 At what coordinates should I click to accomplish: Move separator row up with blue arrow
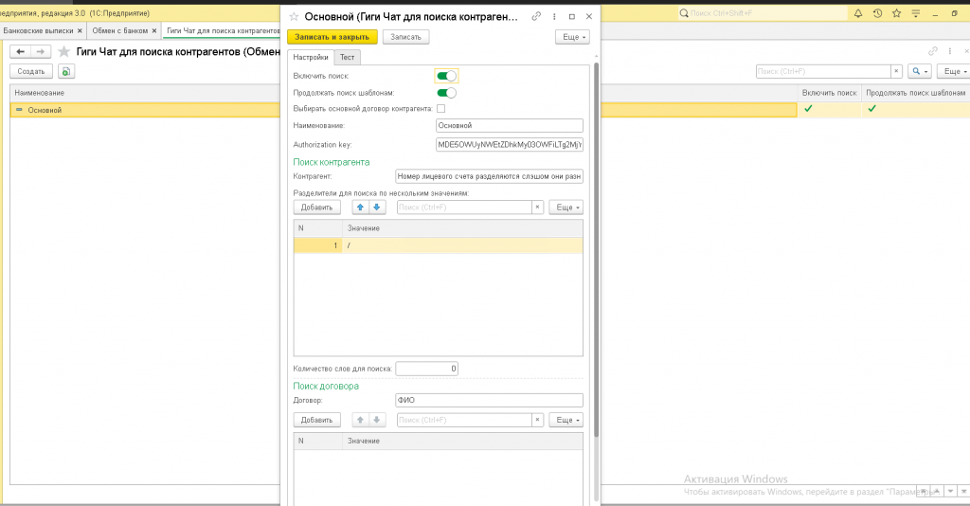360,207
